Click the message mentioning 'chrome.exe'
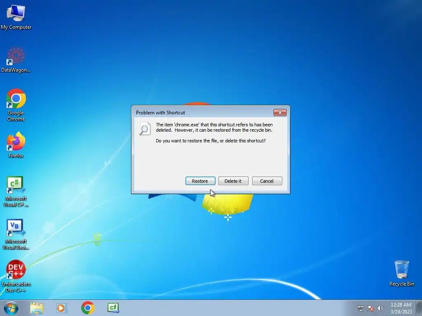 (214, 128)
